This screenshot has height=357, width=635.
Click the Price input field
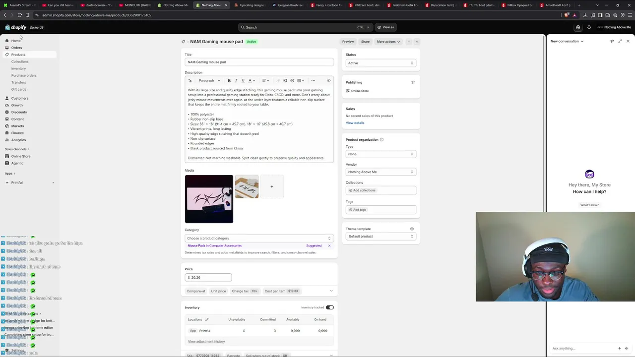pos(208,278)
